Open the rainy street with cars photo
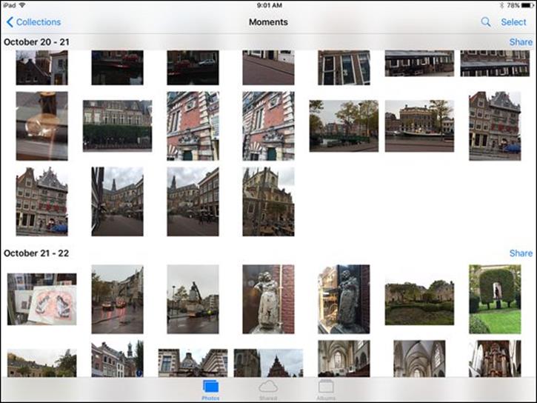Image resolution: width=537 pixels, height=403 pixels. coord(117,299)
